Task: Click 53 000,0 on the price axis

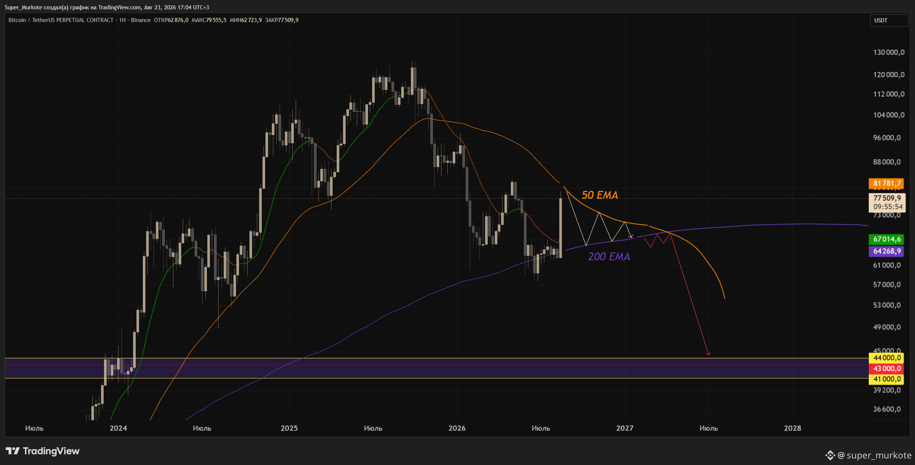Action: click(887, 305)
